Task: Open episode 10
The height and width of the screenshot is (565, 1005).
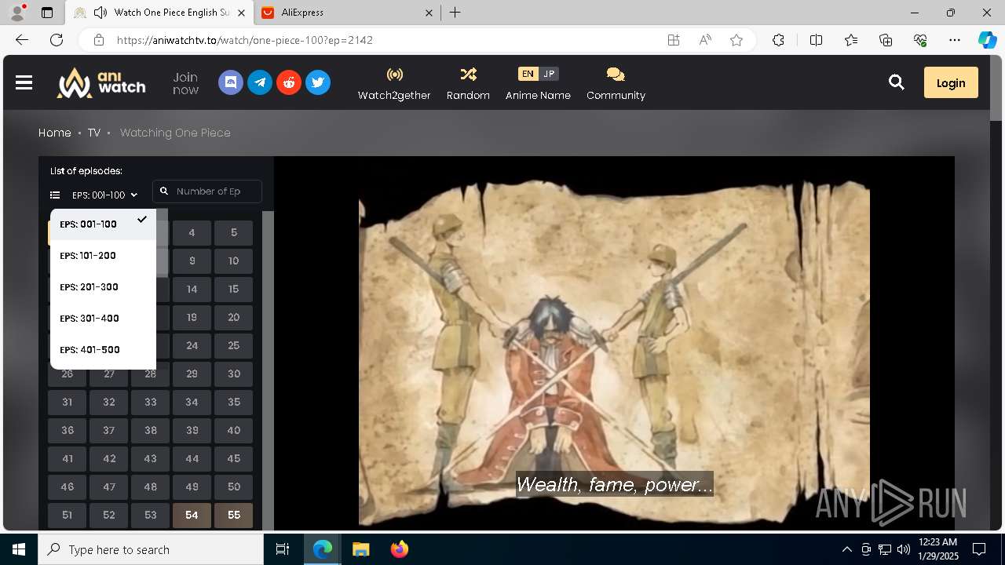Action: [x=234, y=261]
